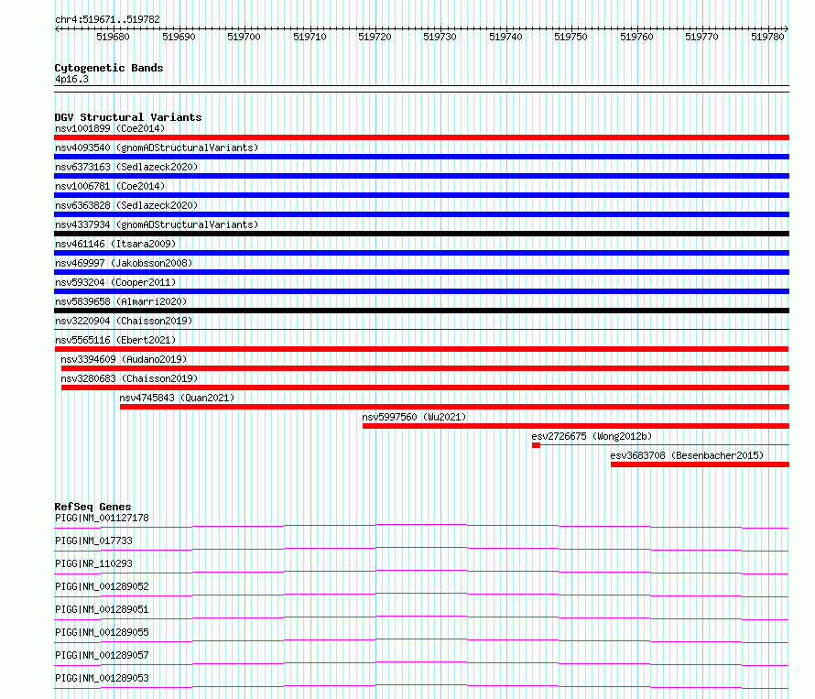Select the black bar under nsv4337934

(x=421, y=234)
